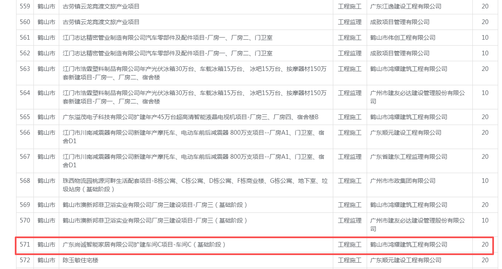Viewport: 502px width, 269px height.
Task: Click 鹤山市 city cell in row 567
Action: click(46, 157)
